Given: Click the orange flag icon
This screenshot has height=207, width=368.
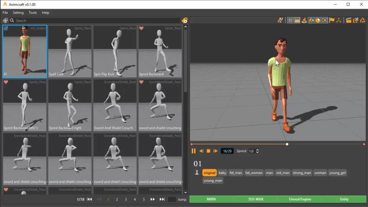Looking at the screenshot, I should click(332, 20).
